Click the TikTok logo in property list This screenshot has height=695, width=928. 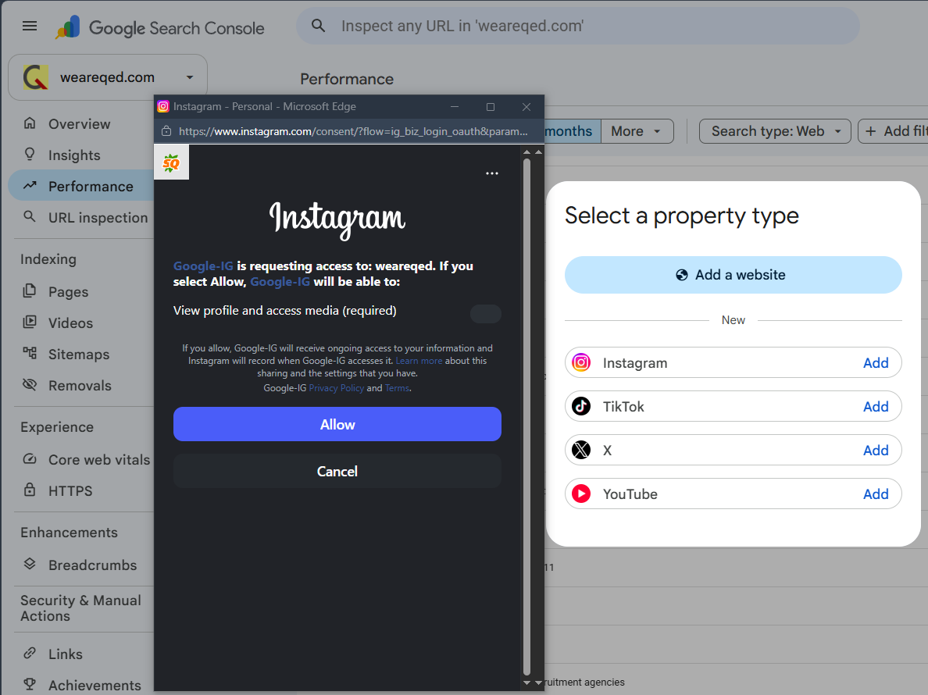coord(581,406)
